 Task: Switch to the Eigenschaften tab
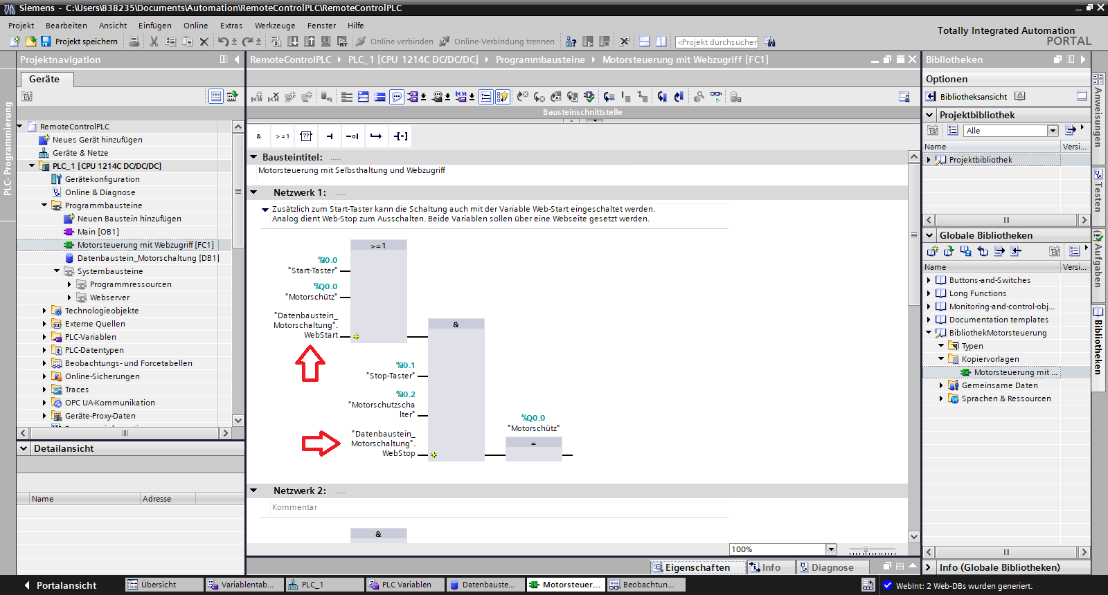click(698, 567)
